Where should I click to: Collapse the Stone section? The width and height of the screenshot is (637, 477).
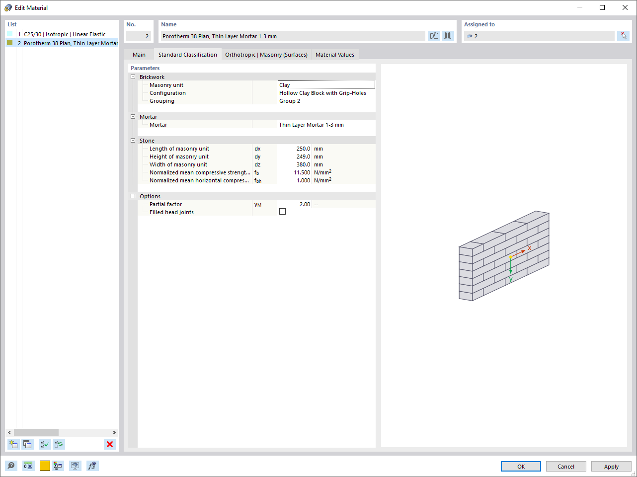pyautogui.click(x=133, y=141)
